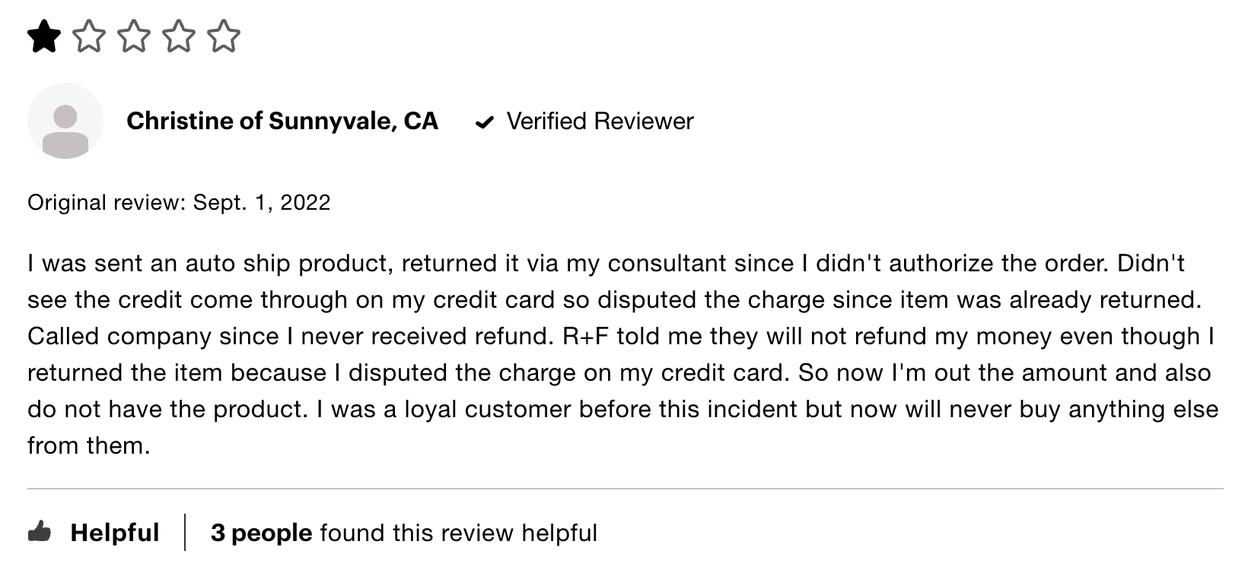
Task: Click the Verified Reviewer checkmark icon
Action: point(484,122)
